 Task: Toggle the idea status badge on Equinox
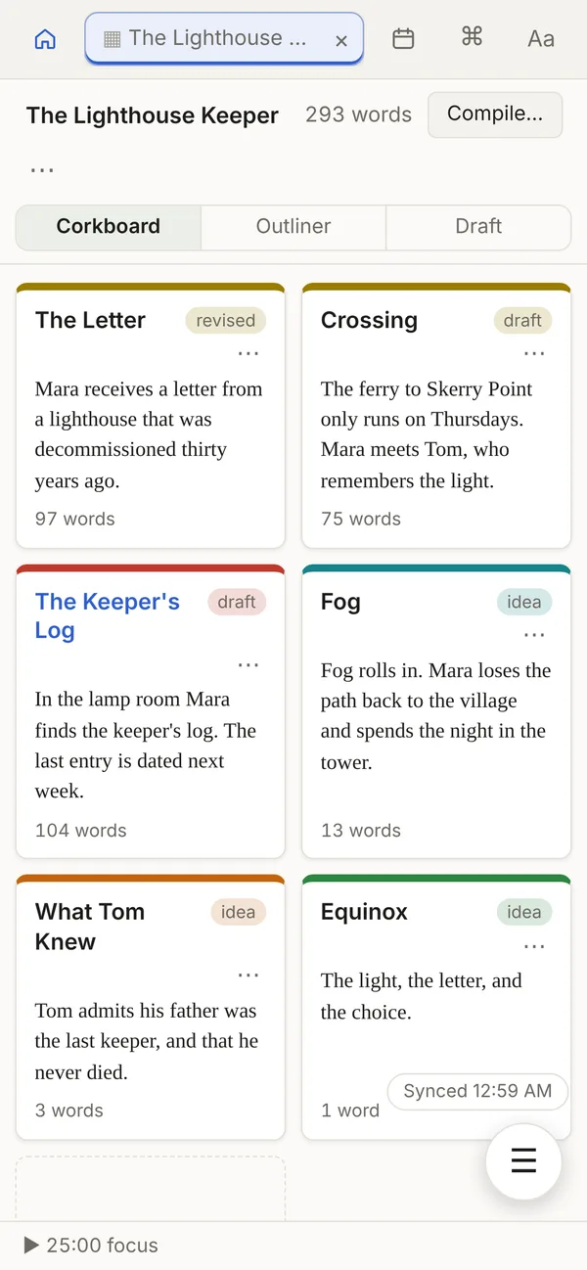point(524,912)
